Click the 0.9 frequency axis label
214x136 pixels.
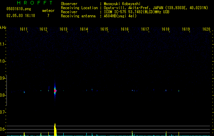3,78
